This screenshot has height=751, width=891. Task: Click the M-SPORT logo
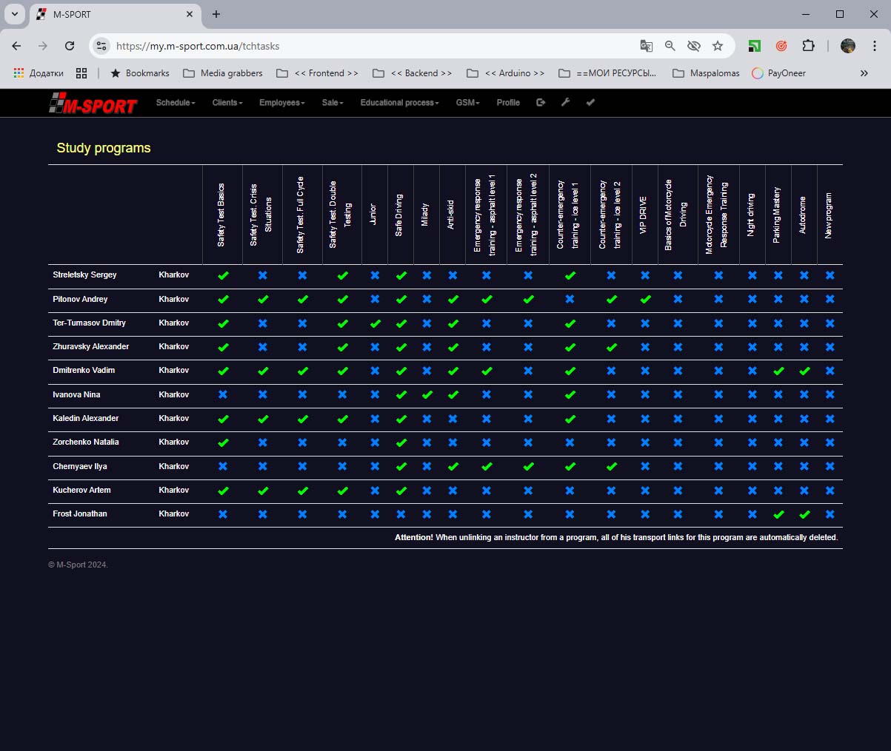[93, 104]
